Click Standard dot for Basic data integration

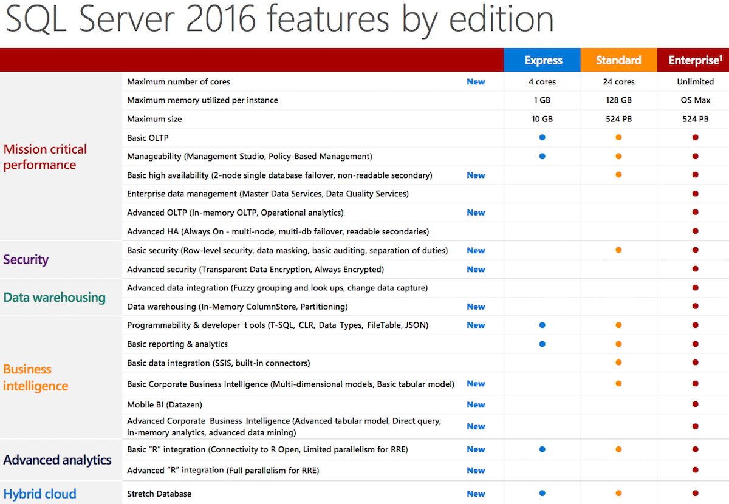point(618,363)
